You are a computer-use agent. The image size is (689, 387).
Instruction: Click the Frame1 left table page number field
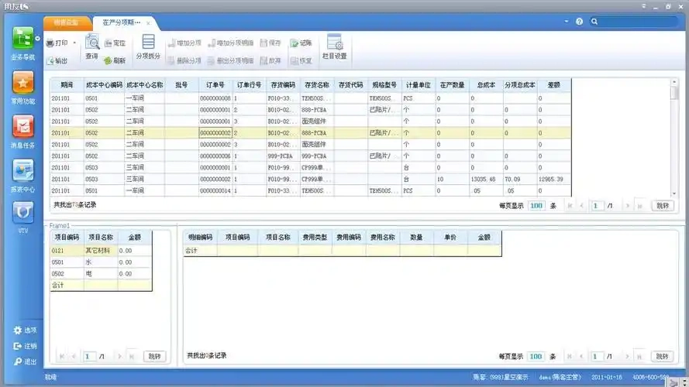(x=89, y=356)
